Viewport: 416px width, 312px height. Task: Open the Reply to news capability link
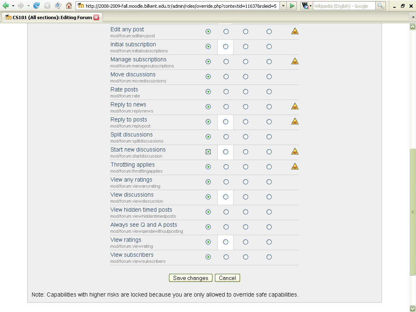tap(128, 104)
